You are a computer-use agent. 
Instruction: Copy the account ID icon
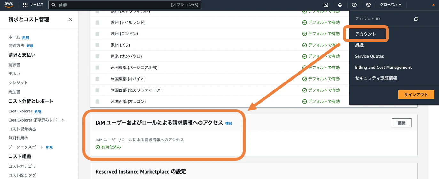(x=416, y=19)
